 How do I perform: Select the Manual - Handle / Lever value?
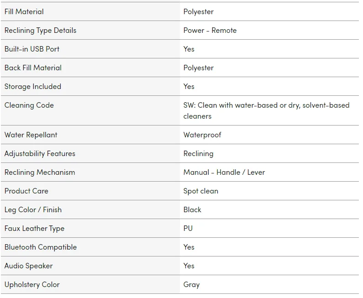pyautogui.click(x=224, y=172)
